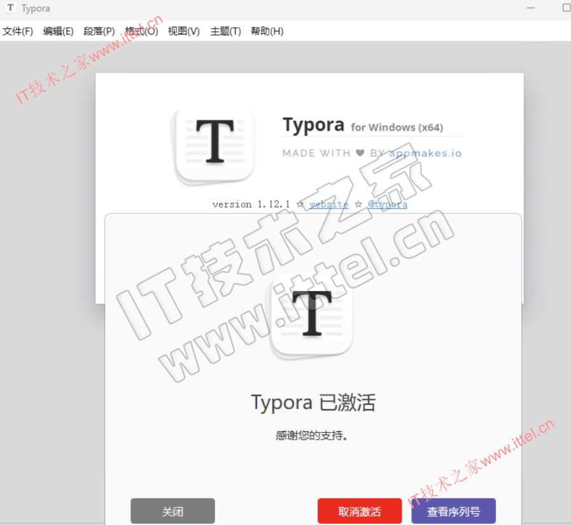Select the 视图(V) menu

coord(183,31)
